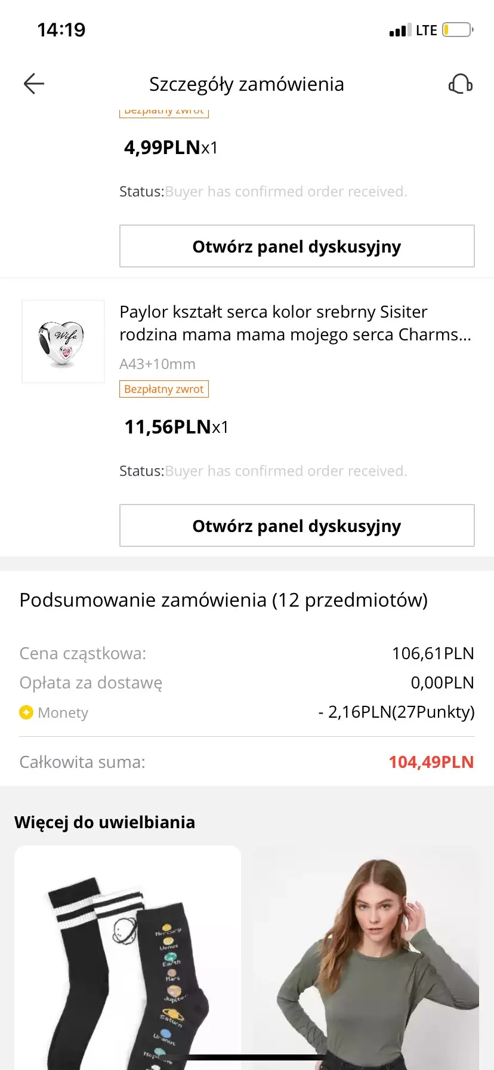Tap the Monety points discount value

(x=396, y=712)
